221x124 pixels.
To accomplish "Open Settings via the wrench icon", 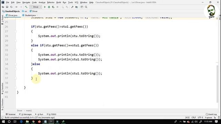I will click(72, 7).
